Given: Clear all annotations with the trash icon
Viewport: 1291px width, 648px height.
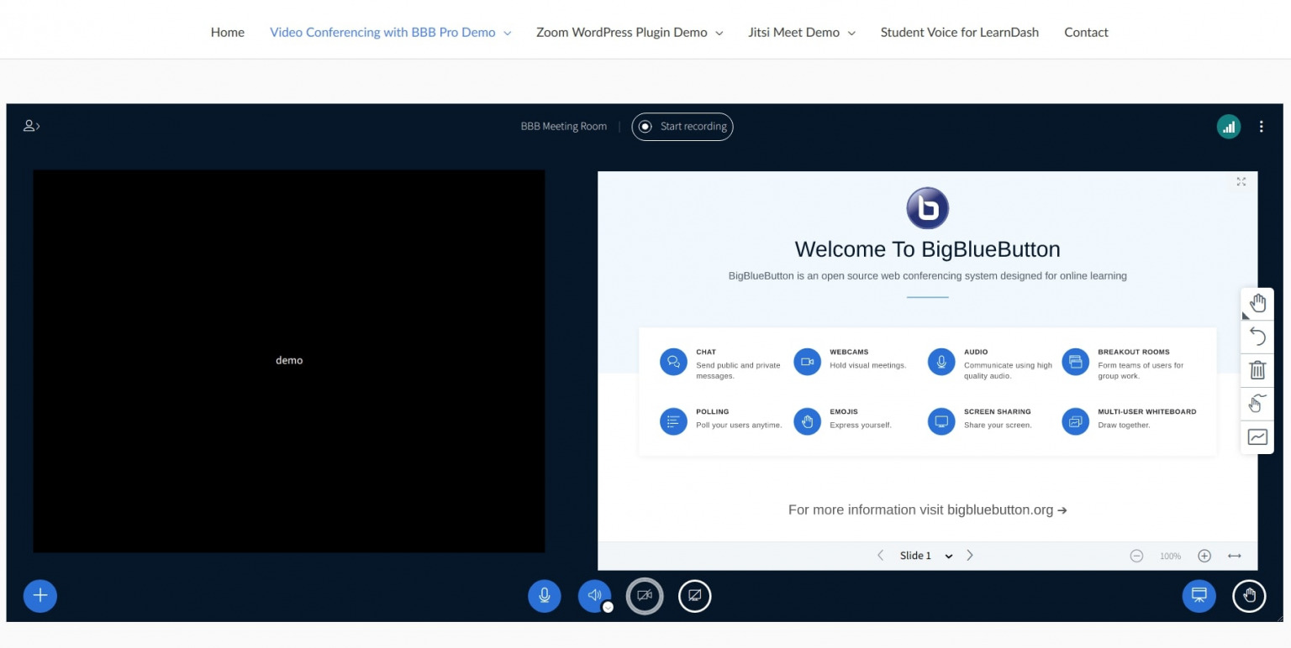Looking at the screenshot, I should 1257,370.
